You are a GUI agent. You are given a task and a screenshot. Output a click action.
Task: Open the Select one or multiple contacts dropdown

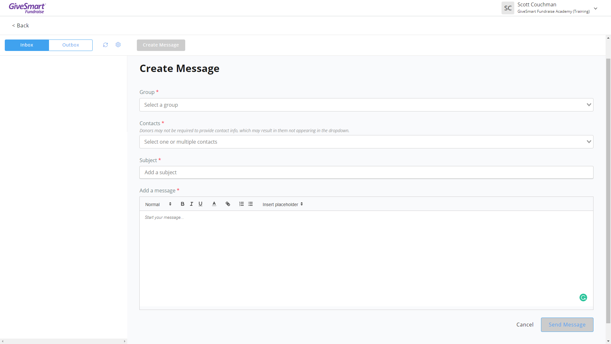coord(366,142)
